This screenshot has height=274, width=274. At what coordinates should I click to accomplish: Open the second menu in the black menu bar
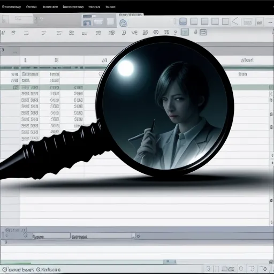coord(31,7)
